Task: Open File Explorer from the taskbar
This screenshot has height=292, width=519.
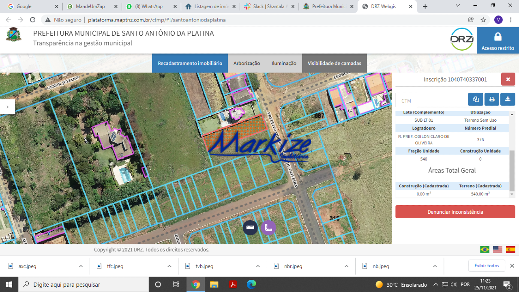Action: [x=214, y=284]
